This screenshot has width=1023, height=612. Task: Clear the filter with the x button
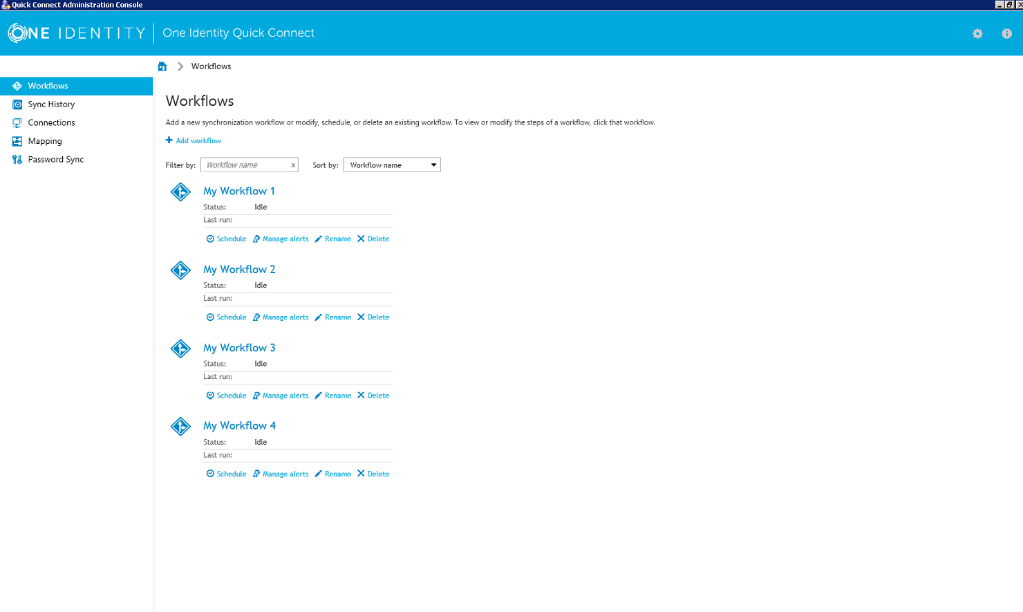coord(293,165)
